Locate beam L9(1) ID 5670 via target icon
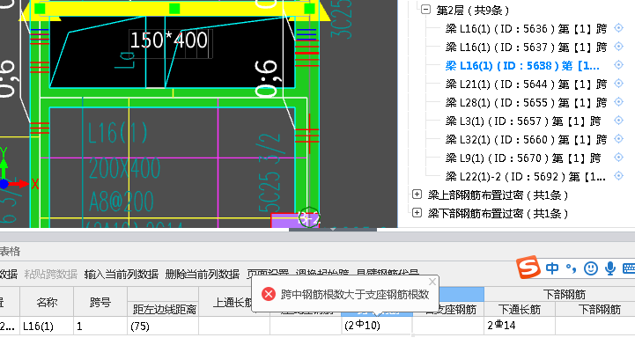This screenshot has height=345, width=635. point(618,158)
